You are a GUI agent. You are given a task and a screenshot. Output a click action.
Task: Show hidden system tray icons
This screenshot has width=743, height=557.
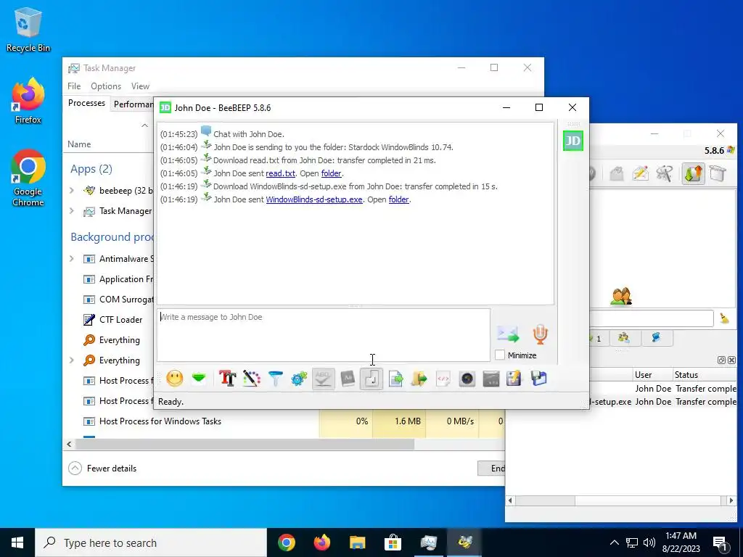pyautogui.click(x=614, y=542)
